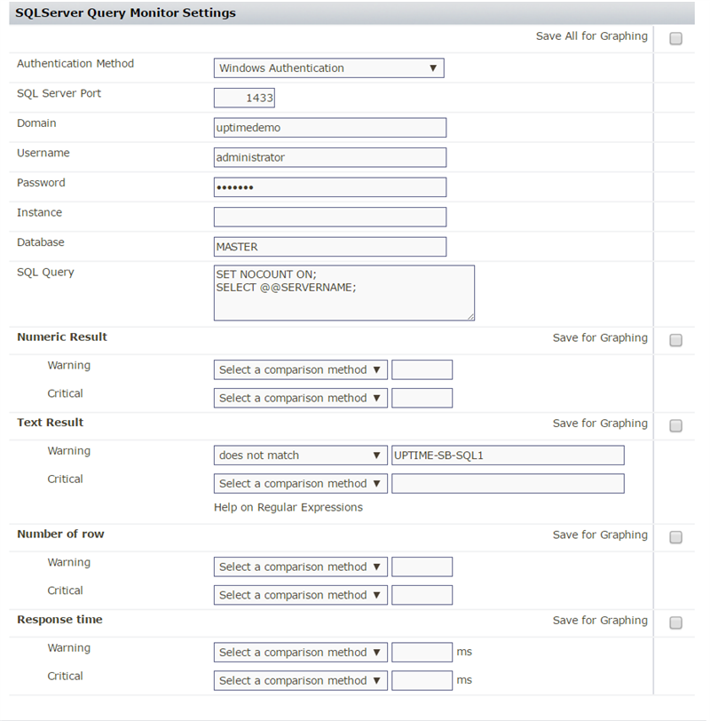This screenshot has width=710, height=721.
Task: Expand Text Result Warning 'does not match' dropdown
Action: pos(301,456)
